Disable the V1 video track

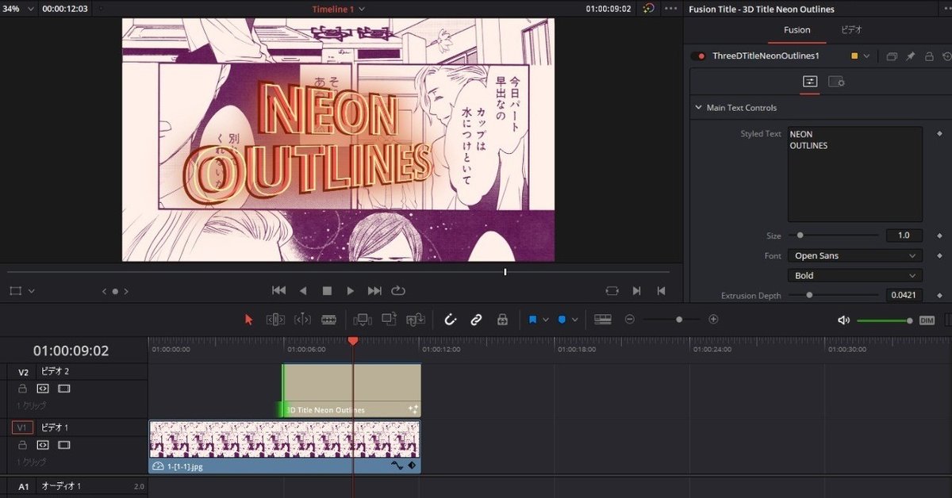[x=64, y=445]
